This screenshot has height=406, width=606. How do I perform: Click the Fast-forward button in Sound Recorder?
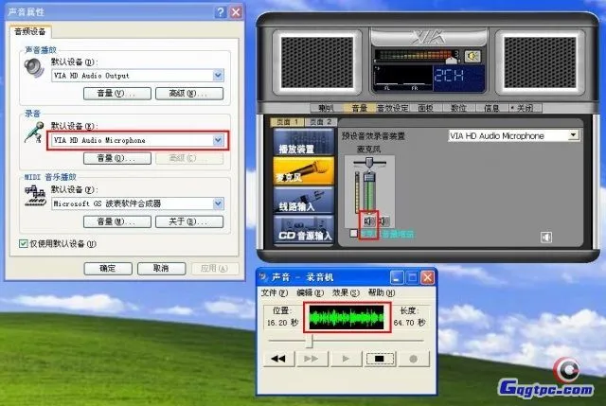[x=312, y=359]
